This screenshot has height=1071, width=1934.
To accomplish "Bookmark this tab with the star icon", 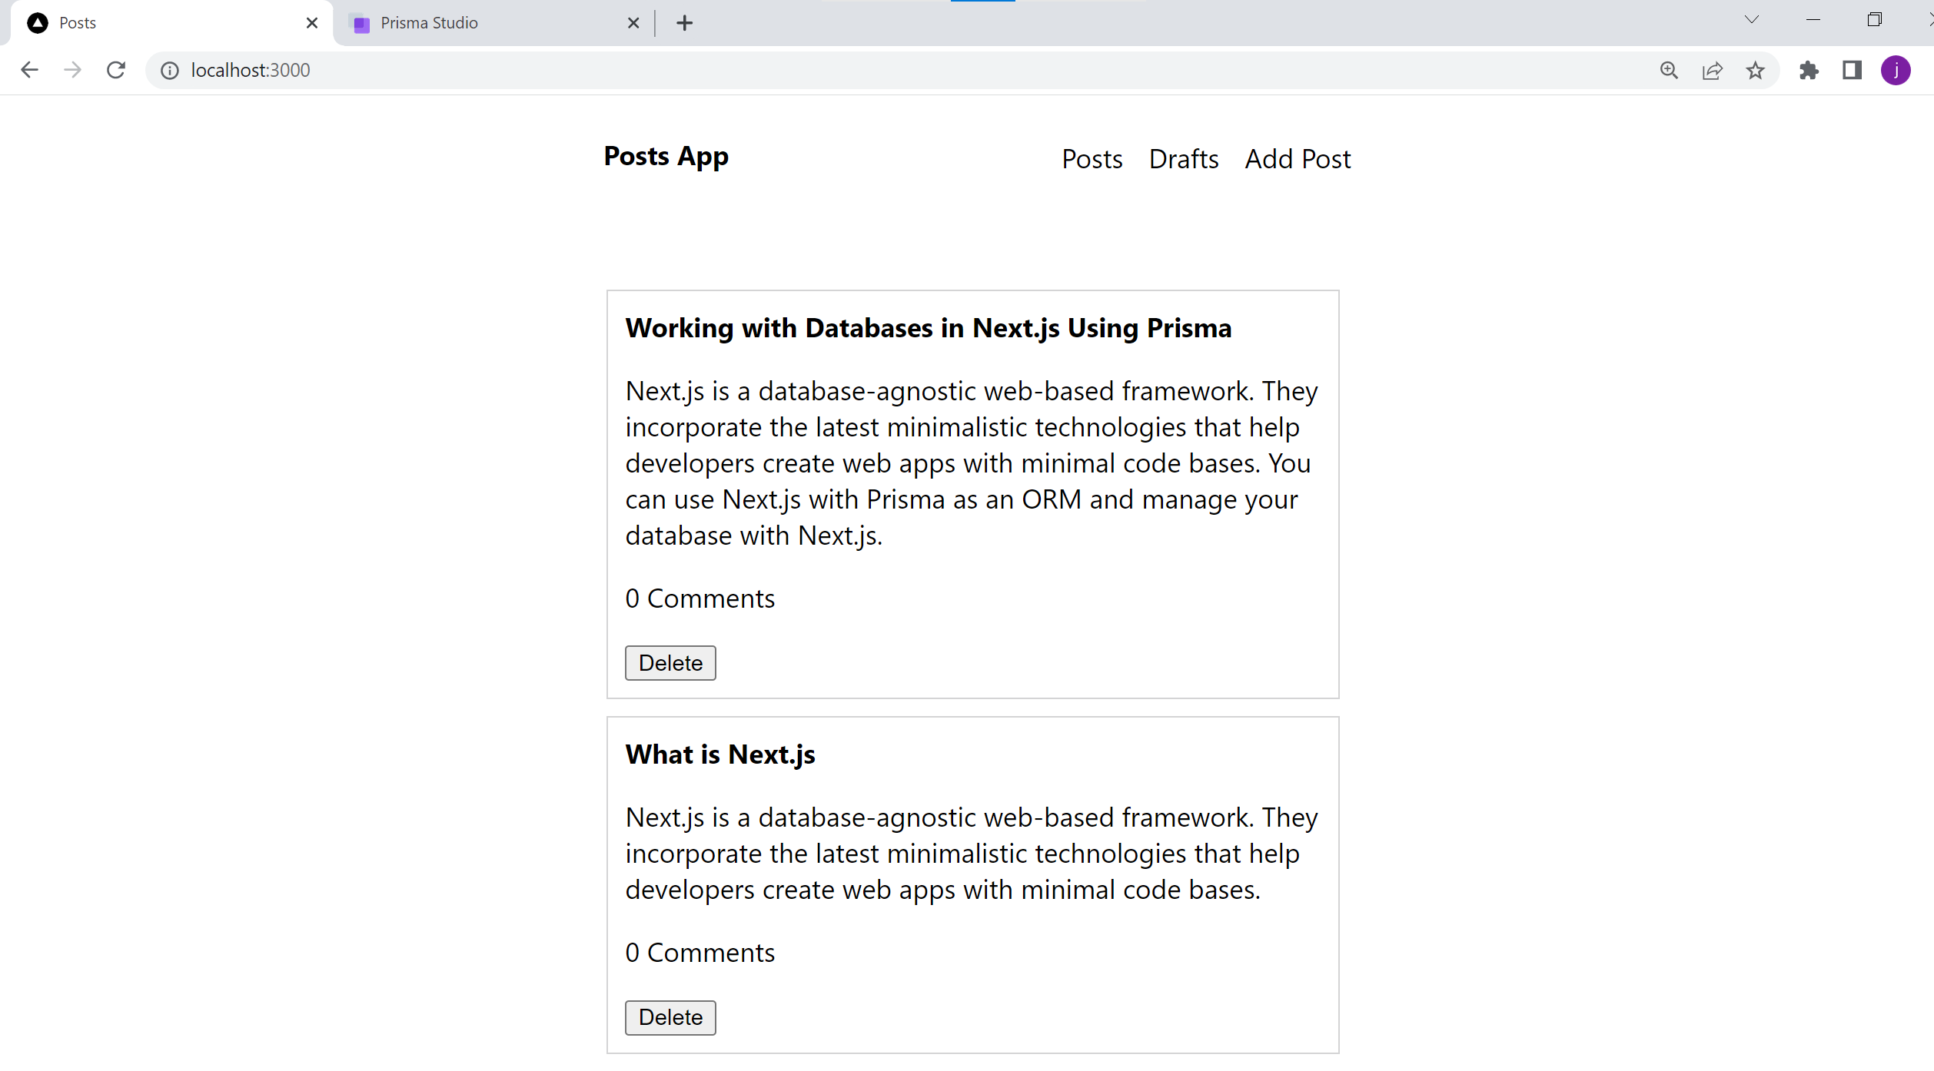I will tap(1756, 71).
